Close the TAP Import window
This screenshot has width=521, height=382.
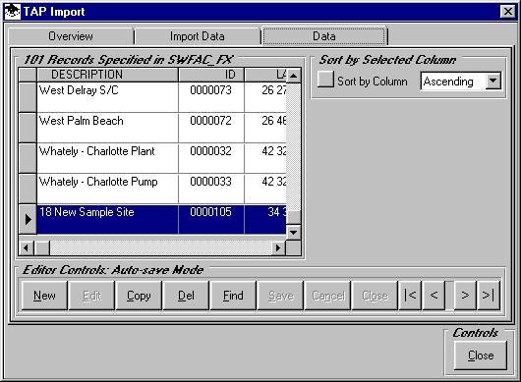[x=508, y=12]
